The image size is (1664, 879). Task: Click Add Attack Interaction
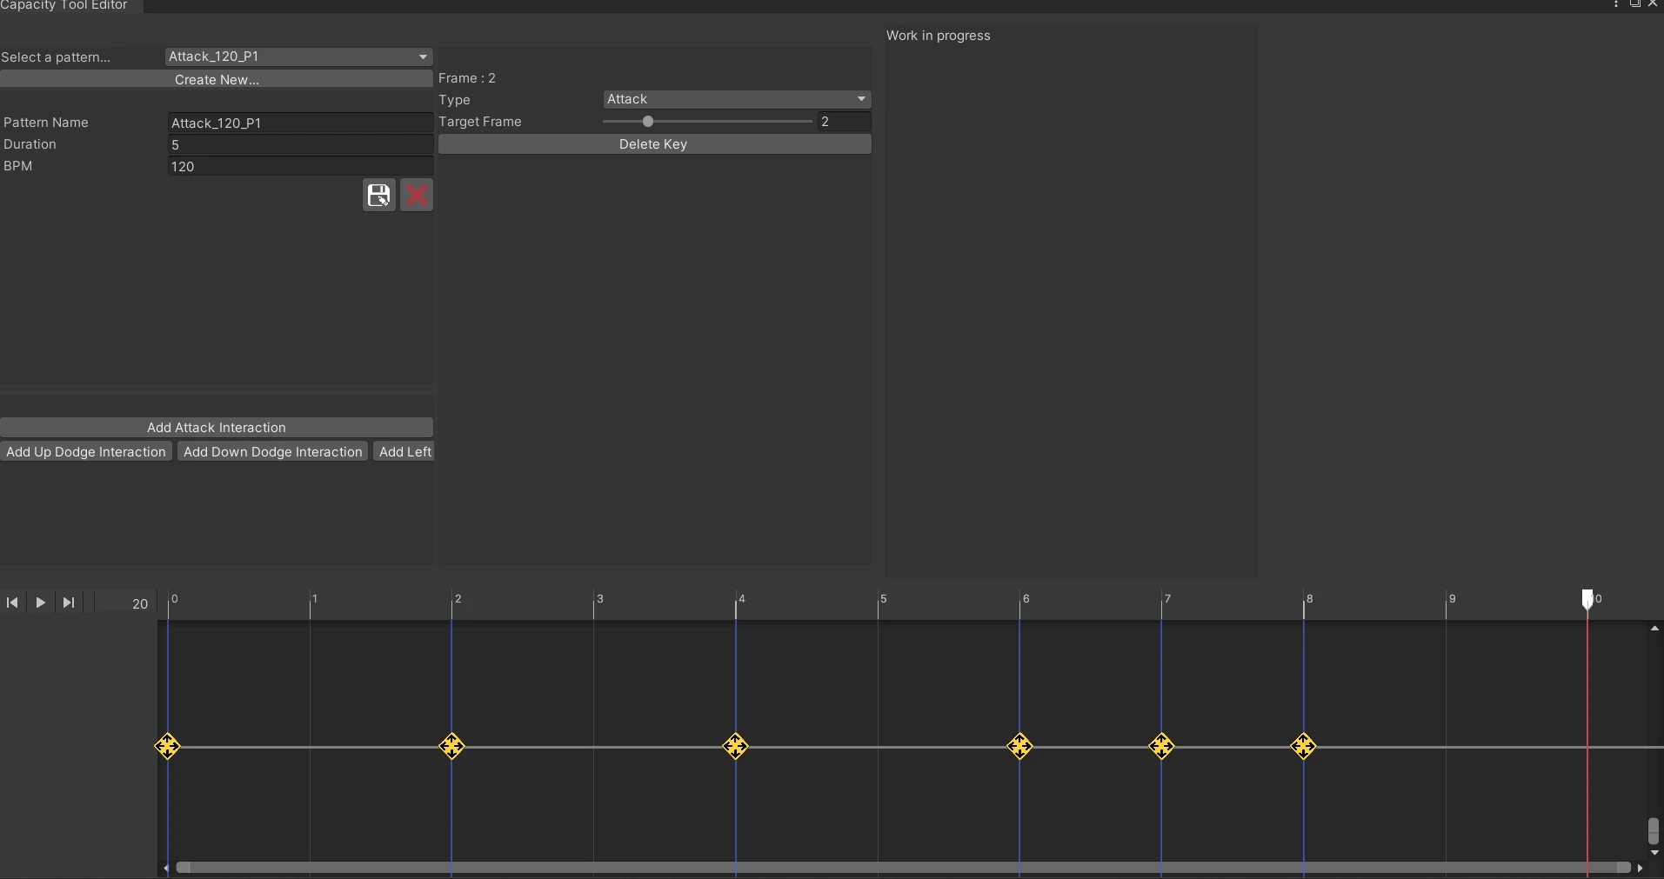(x=217, y=428)
